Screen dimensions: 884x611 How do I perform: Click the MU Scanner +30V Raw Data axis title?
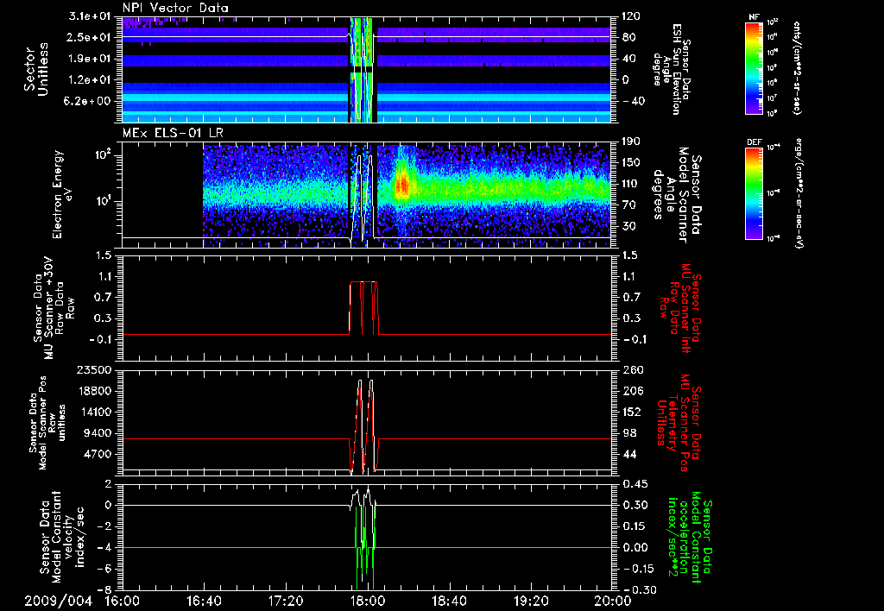(54, 308)
